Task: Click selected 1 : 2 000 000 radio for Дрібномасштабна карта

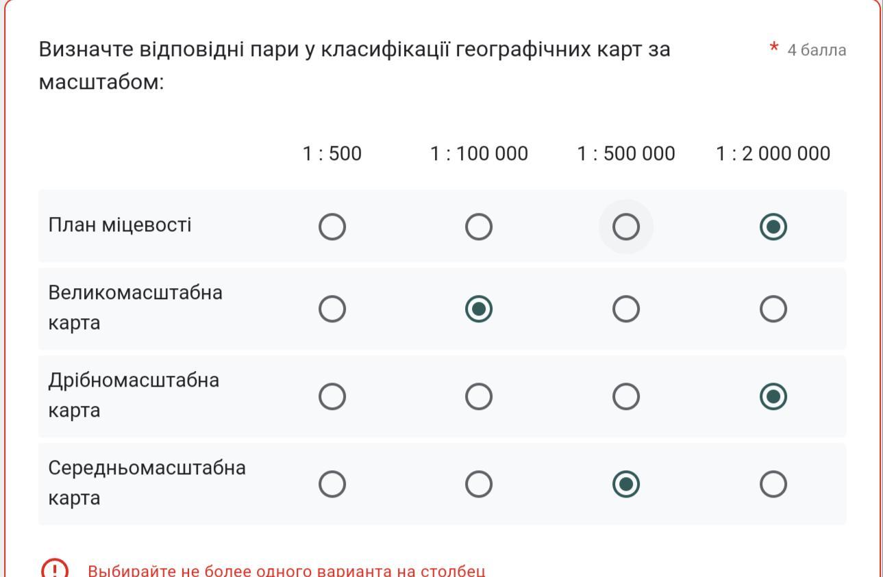Action: tap(773, 396)
